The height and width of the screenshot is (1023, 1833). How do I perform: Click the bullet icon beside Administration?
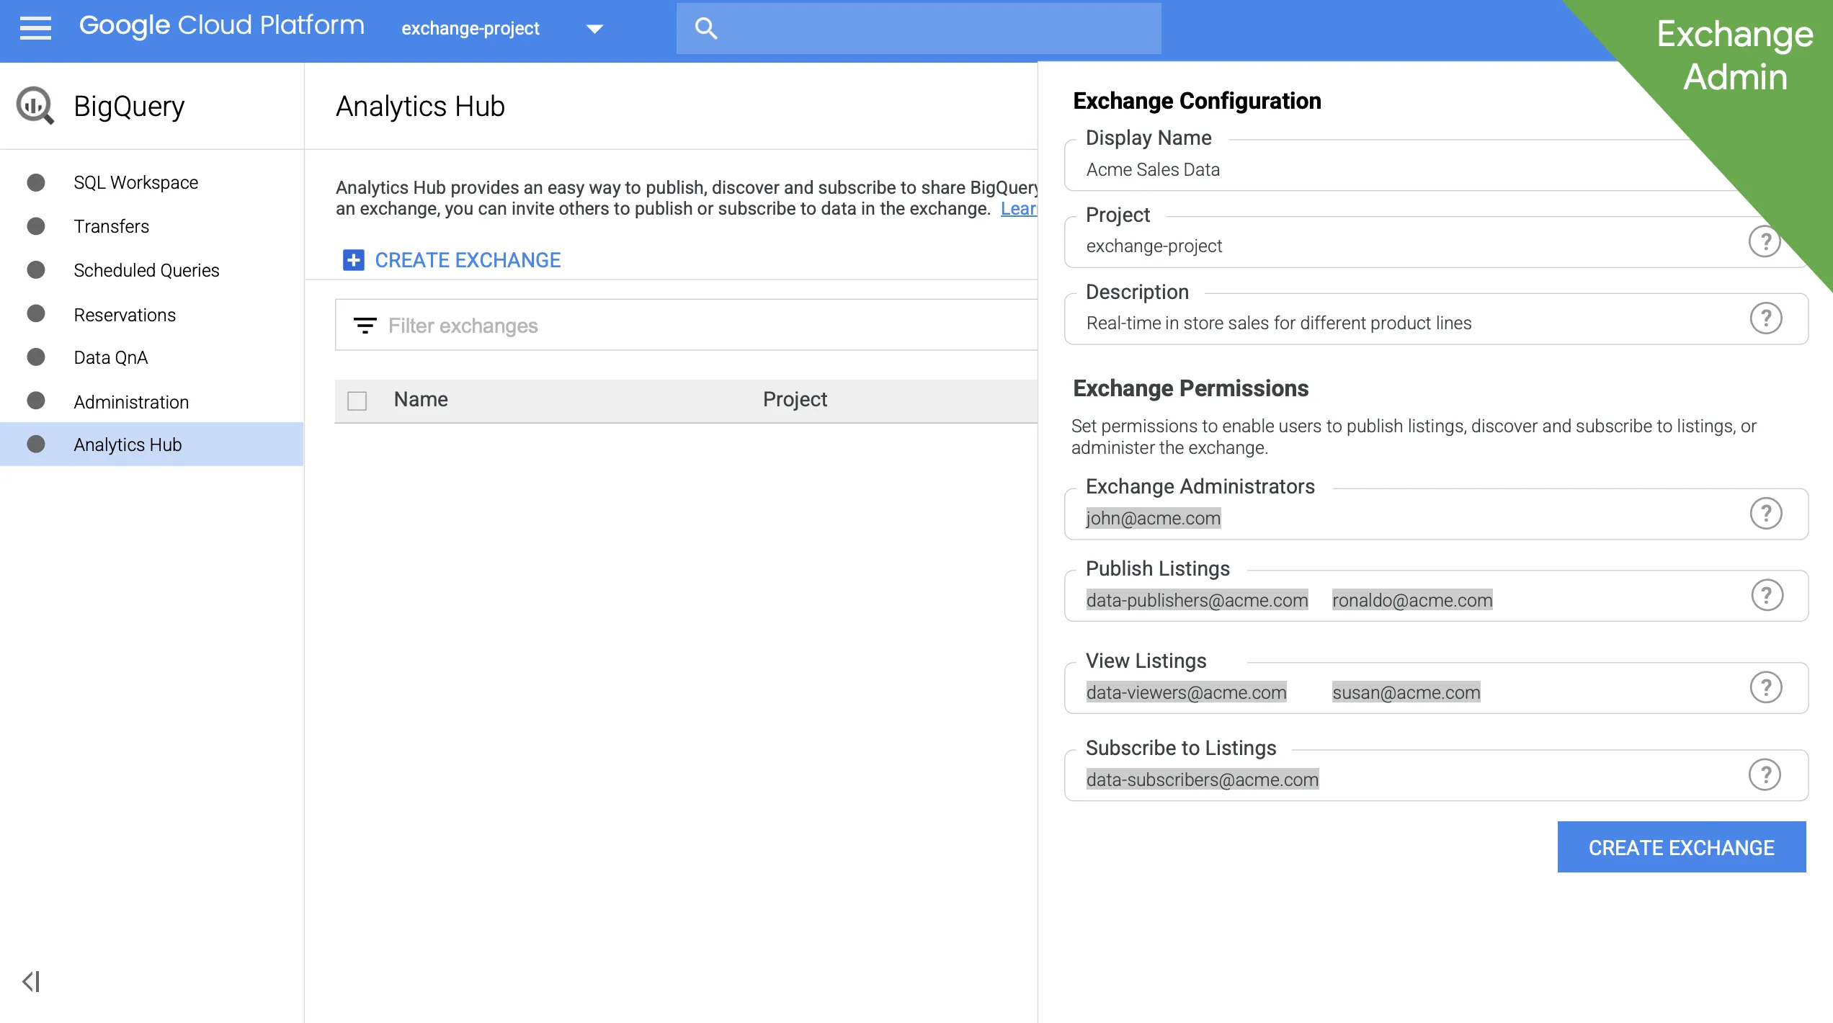coord(36,401)
